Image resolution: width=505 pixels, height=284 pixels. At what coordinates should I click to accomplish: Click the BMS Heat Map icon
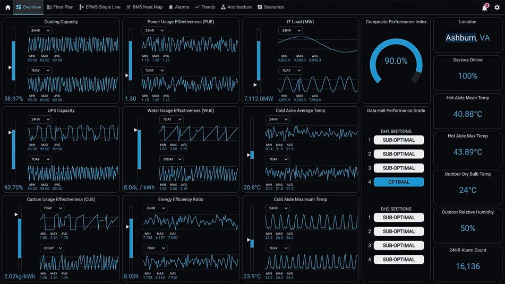[129, 7]
